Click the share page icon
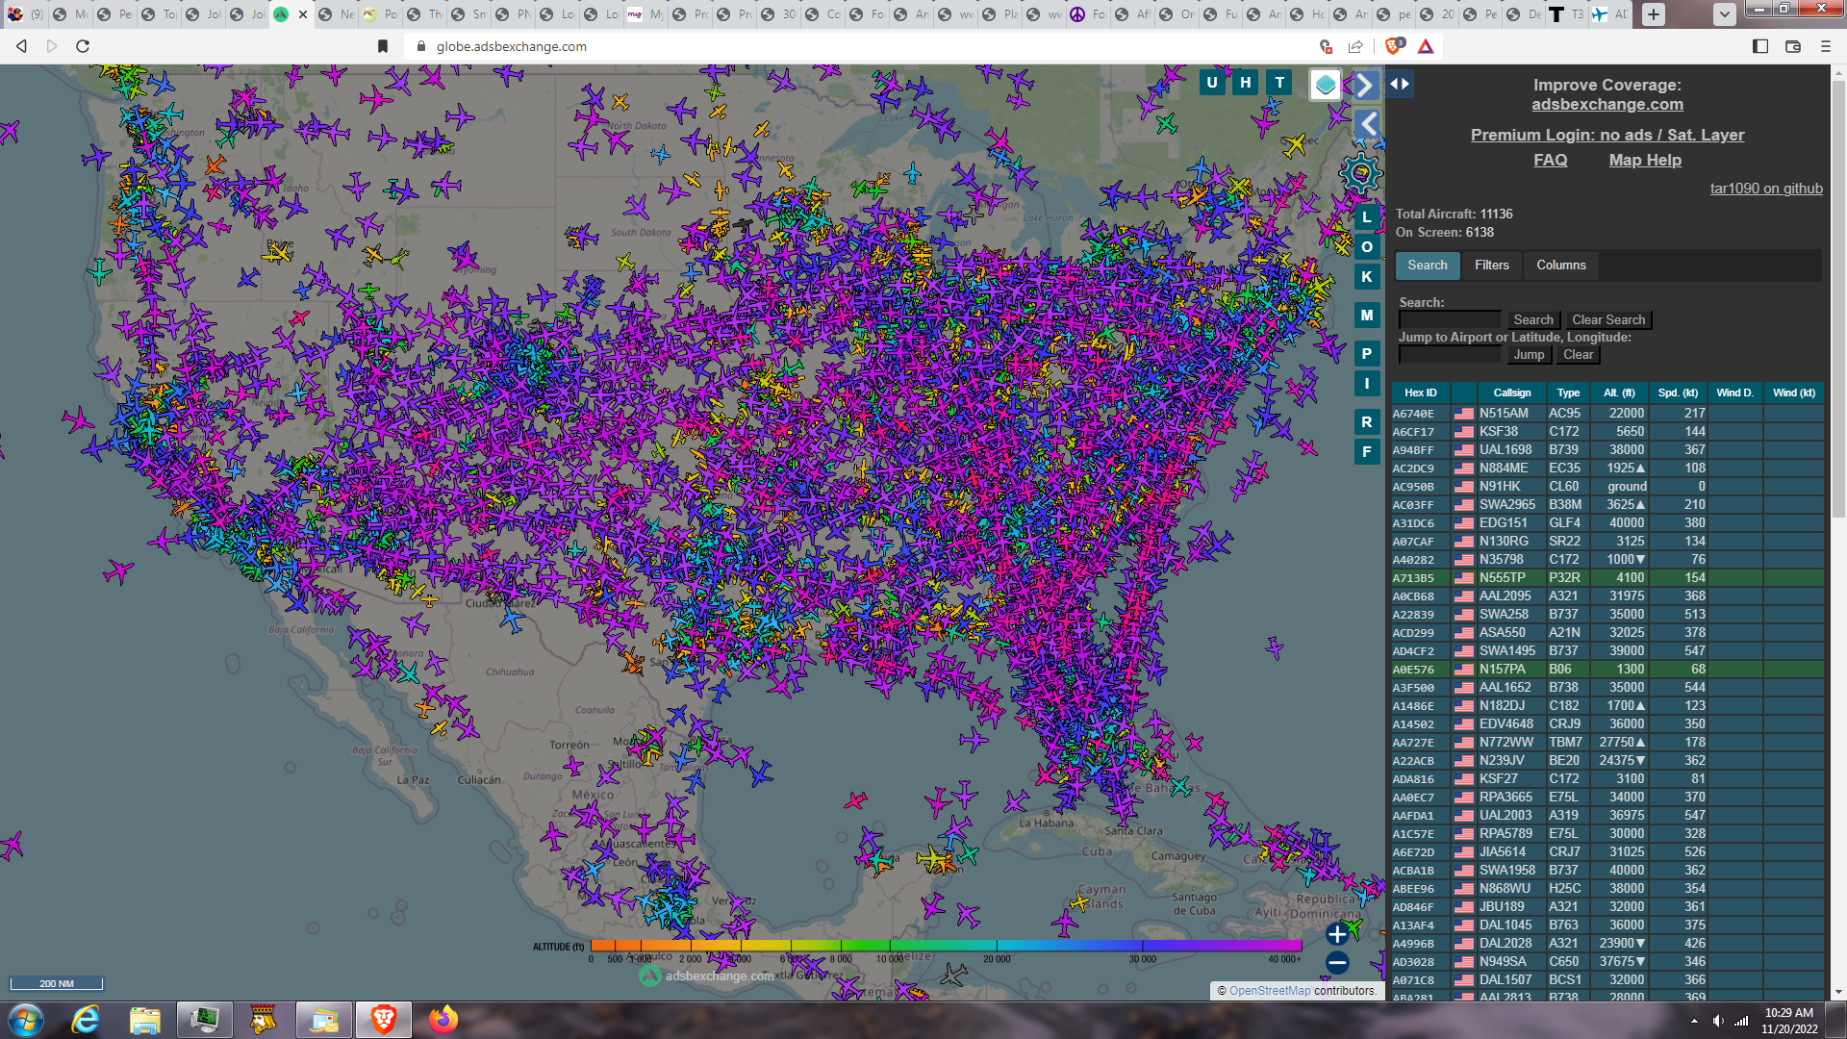The width and height of the screenshot is (1847, 1039). coord(1355,46)
